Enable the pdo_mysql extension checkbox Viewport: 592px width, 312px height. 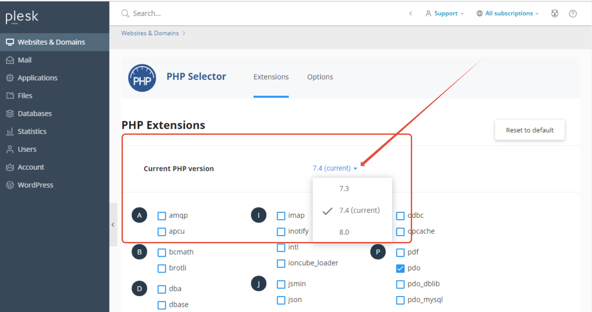tap(400, 300)
